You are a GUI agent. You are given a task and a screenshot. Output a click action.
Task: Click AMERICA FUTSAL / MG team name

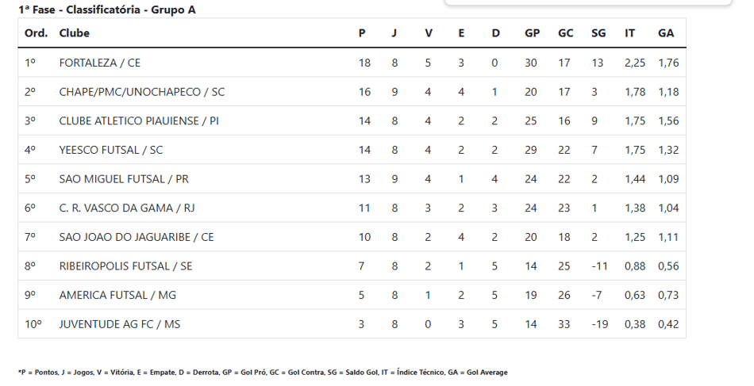point(117,296)
